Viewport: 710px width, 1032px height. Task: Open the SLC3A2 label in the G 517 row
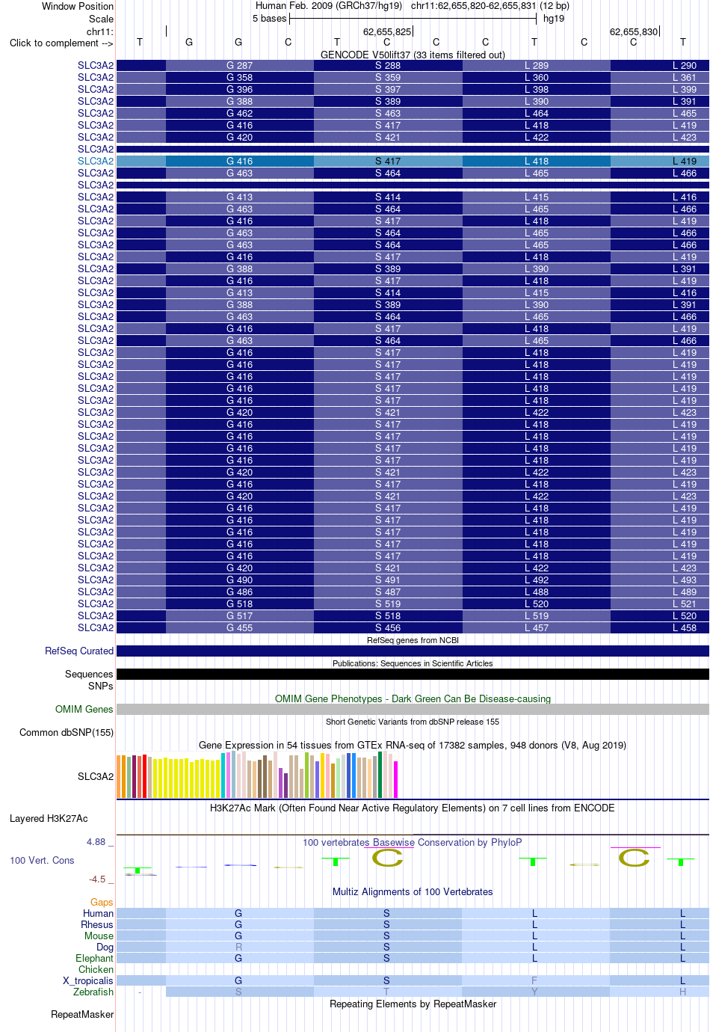(96, 615)
